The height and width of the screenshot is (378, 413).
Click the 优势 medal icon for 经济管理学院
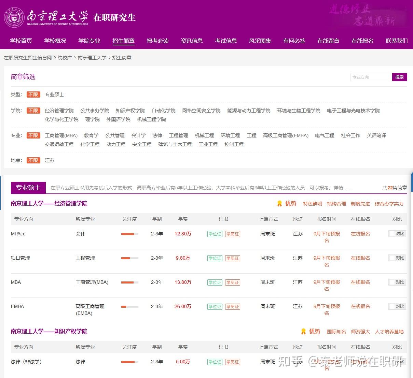tap(279, 204)
